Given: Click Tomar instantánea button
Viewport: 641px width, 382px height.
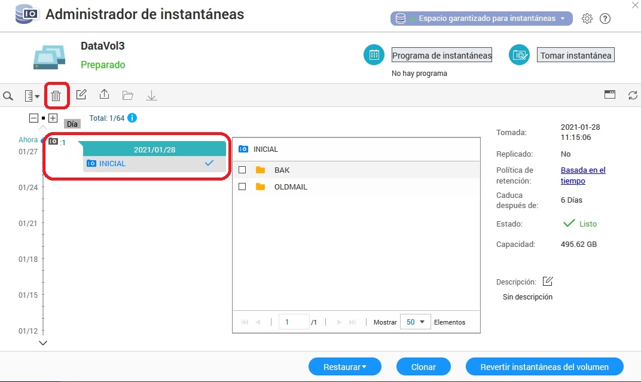Looking at the screenshot, I should pyautogui.click(x=575, y=56).
